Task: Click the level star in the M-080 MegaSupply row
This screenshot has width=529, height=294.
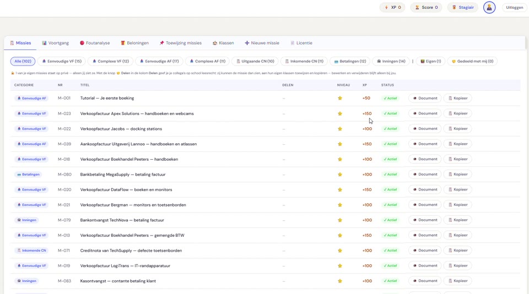Action: pos(340,175)
